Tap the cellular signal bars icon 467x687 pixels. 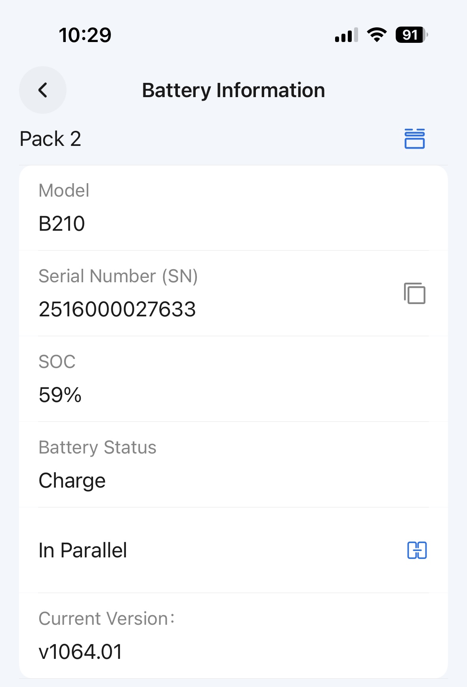pyautogui.click(x=346, y=35)
